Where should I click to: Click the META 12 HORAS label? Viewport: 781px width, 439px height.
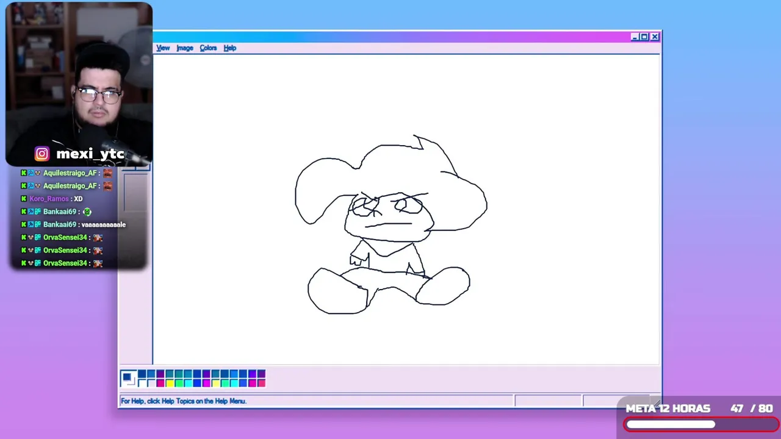[x=668, y=409]
